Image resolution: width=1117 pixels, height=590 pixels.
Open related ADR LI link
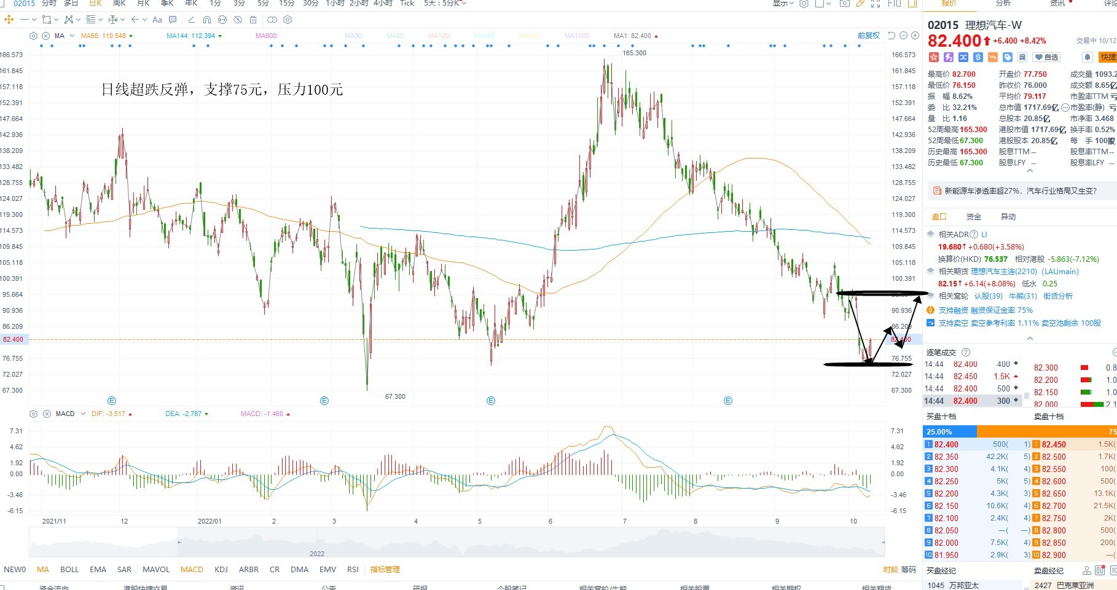click(984, 234)
